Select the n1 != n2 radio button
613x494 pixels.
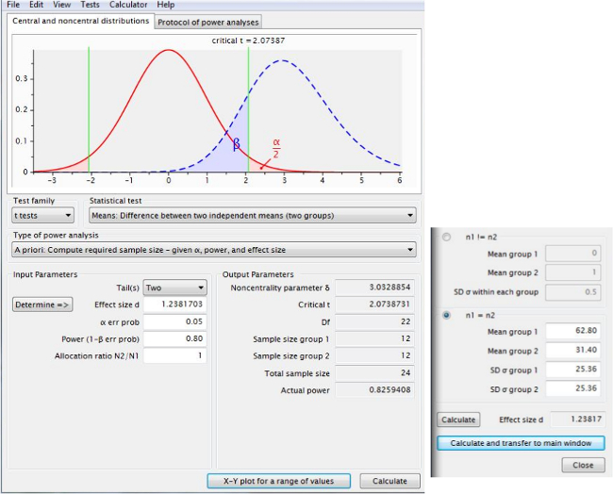click(446, 237)
